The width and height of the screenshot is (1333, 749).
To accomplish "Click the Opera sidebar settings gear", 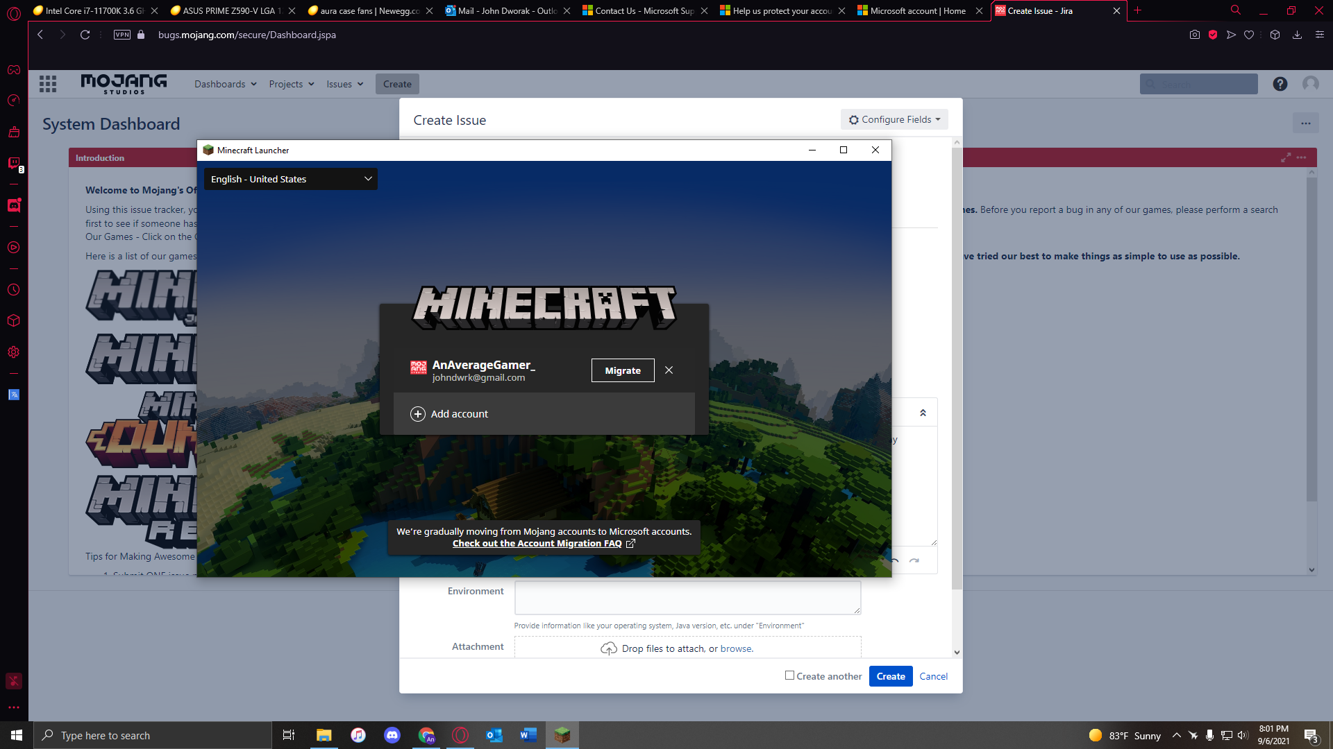I will 14,352.
